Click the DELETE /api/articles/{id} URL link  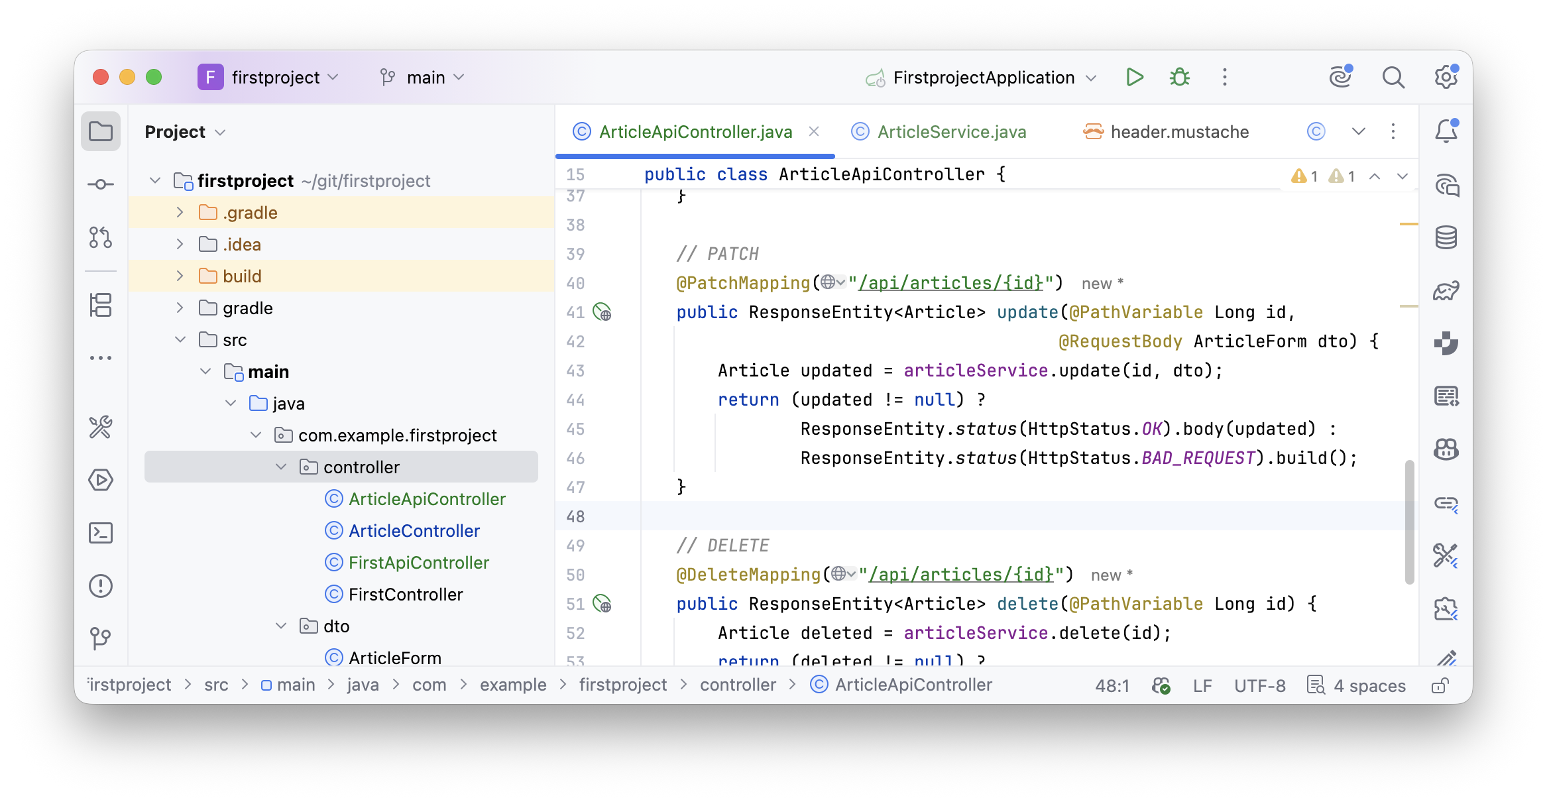961,575
